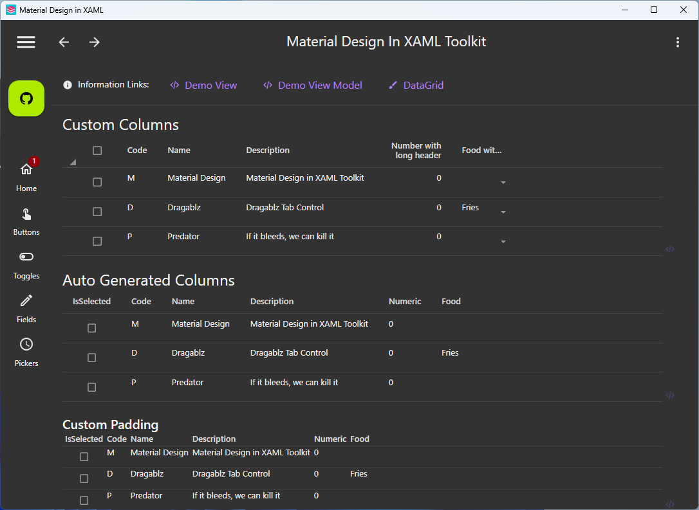This screenshot has width=699, height=510.
Task: Click the Buttons pointer icon
Action: point(26,214)
